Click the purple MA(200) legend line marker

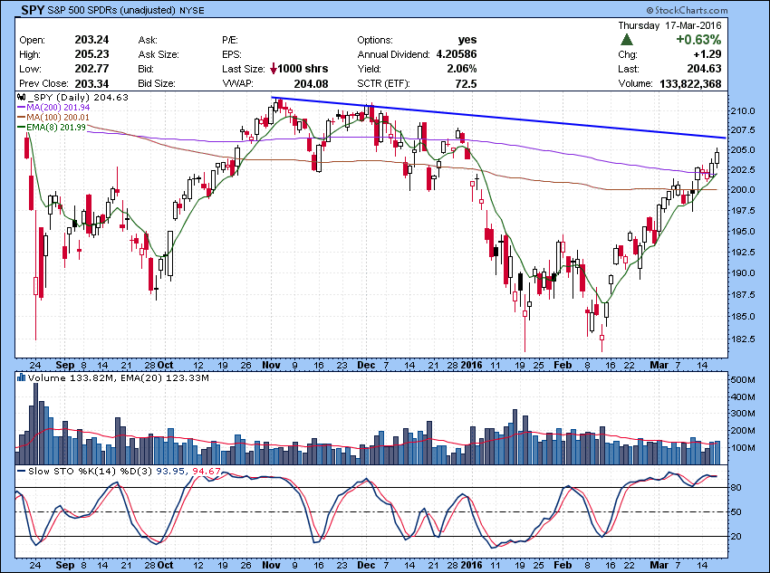21,107
